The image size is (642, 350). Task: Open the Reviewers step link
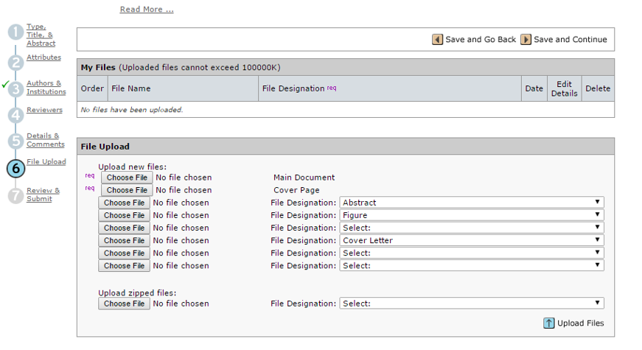(x=44, y=110)
